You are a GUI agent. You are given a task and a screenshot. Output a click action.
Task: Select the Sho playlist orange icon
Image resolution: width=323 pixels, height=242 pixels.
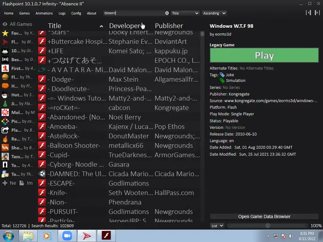pyautogui.click(x=5, y=148)
